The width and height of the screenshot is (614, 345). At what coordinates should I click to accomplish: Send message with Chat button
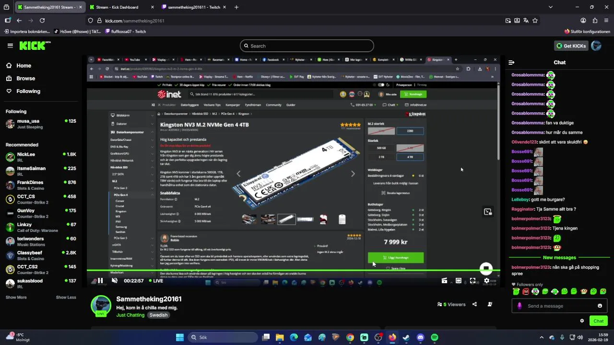598,321
